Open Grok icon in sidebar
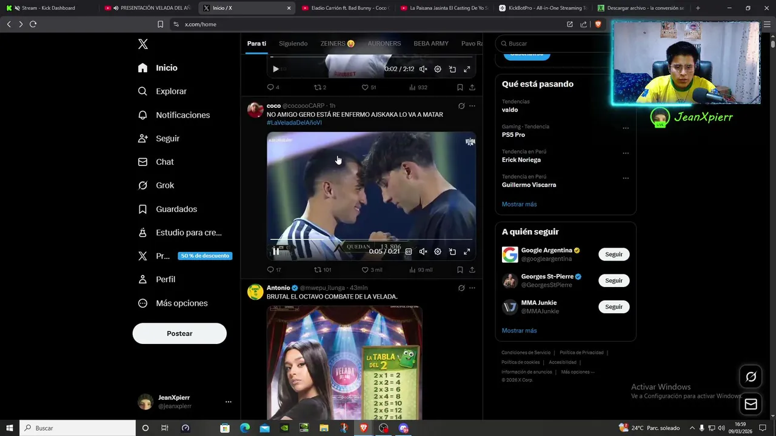Screen dimensions: 776x436 [142, 186]
